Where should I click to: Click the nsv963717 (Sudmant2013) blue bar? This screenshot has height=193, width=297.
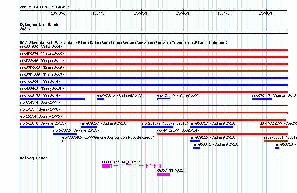tap(212, 127)
